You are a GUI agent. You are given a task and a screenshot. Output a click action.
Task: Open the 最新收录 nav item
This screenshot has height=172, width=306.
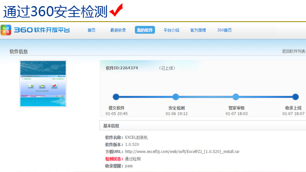[x=118, y=30]
